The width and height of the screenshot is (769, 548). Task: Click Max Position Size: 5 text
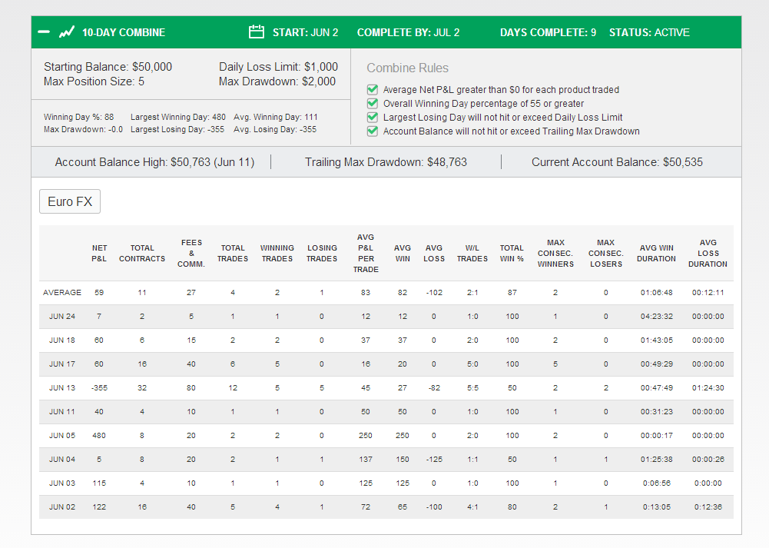coord(94,81)
